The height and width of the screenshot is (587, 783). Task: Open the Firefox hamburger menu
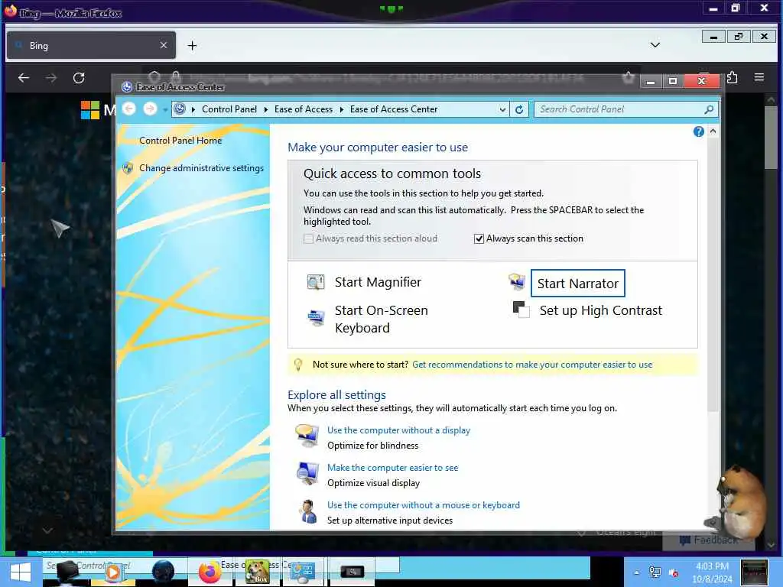[759, 77]
